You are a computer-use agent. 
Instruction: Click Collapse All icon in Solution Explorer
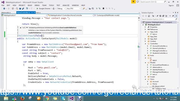coord(163,16)
